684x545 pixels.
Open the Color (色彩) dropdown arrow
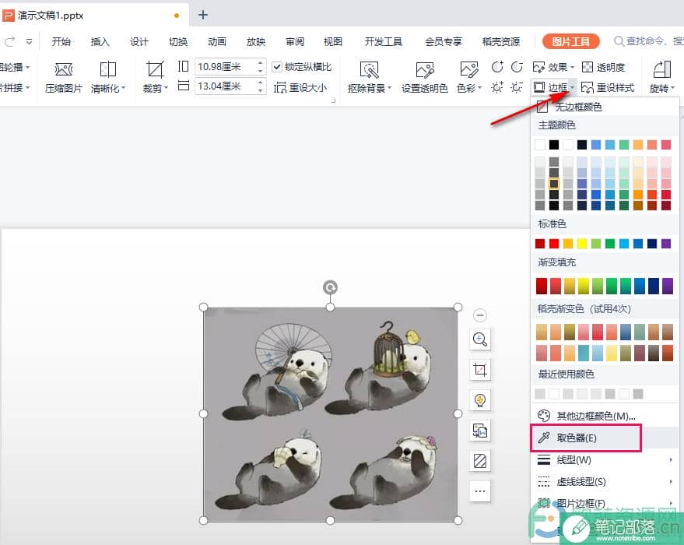coord(480,88)
